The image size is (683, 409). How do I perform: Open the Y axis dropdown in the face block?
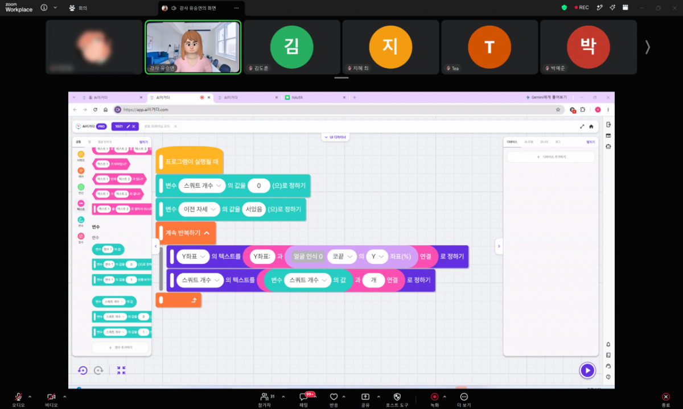point(377,257)
